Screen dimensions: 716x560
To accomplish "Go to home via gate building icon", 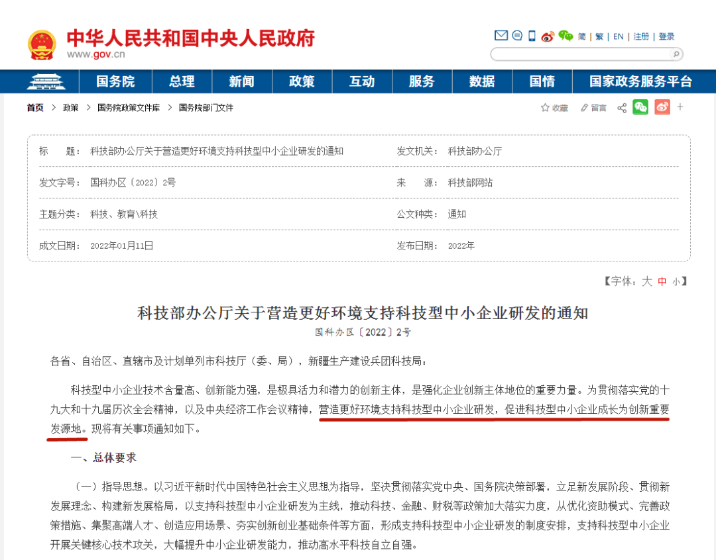I will click(46, 81).
